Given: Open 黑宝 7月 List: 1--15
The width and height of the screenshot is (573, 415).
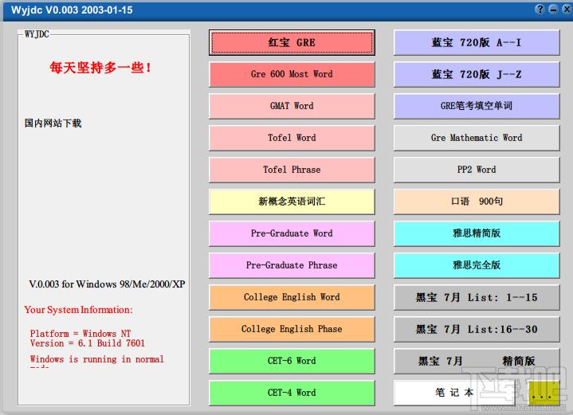Looking at the screenshot, I should [477, 297].
